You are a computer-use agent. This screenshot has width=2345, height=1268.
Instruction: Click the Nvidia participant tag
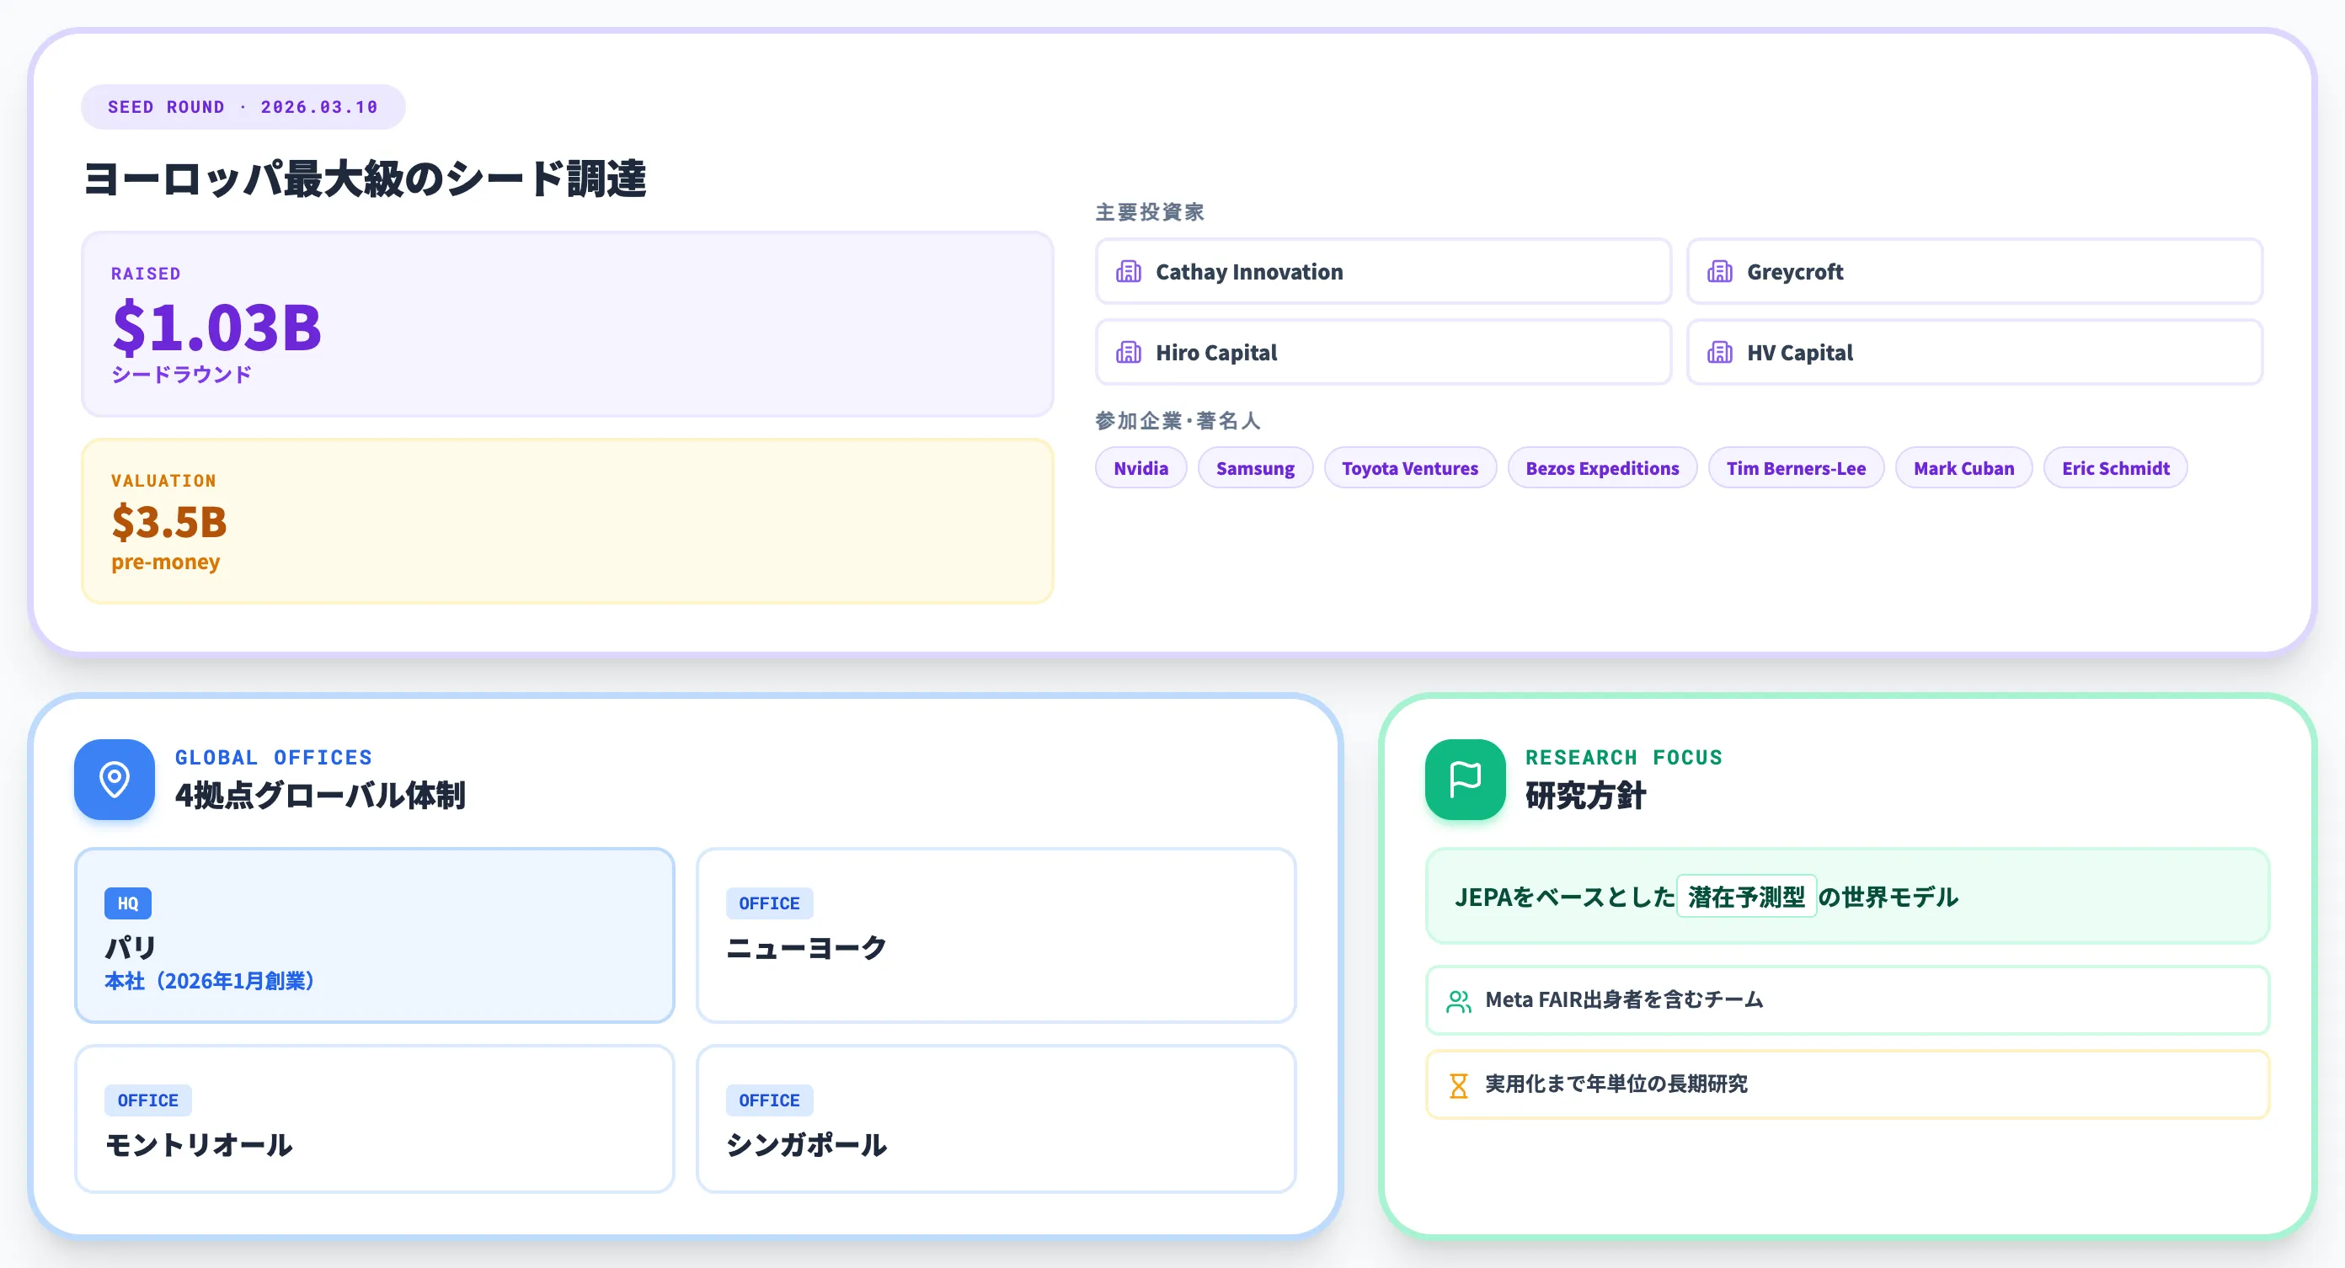pyautogui.click(x=1140, y=468)
